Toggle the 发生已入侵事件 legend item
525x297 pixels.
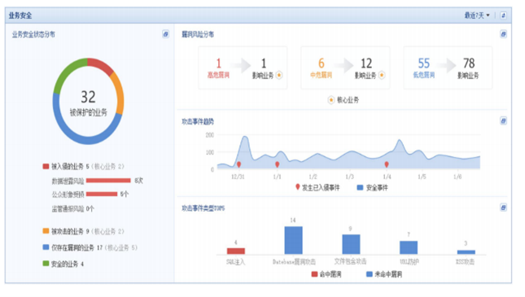(317, 187)
